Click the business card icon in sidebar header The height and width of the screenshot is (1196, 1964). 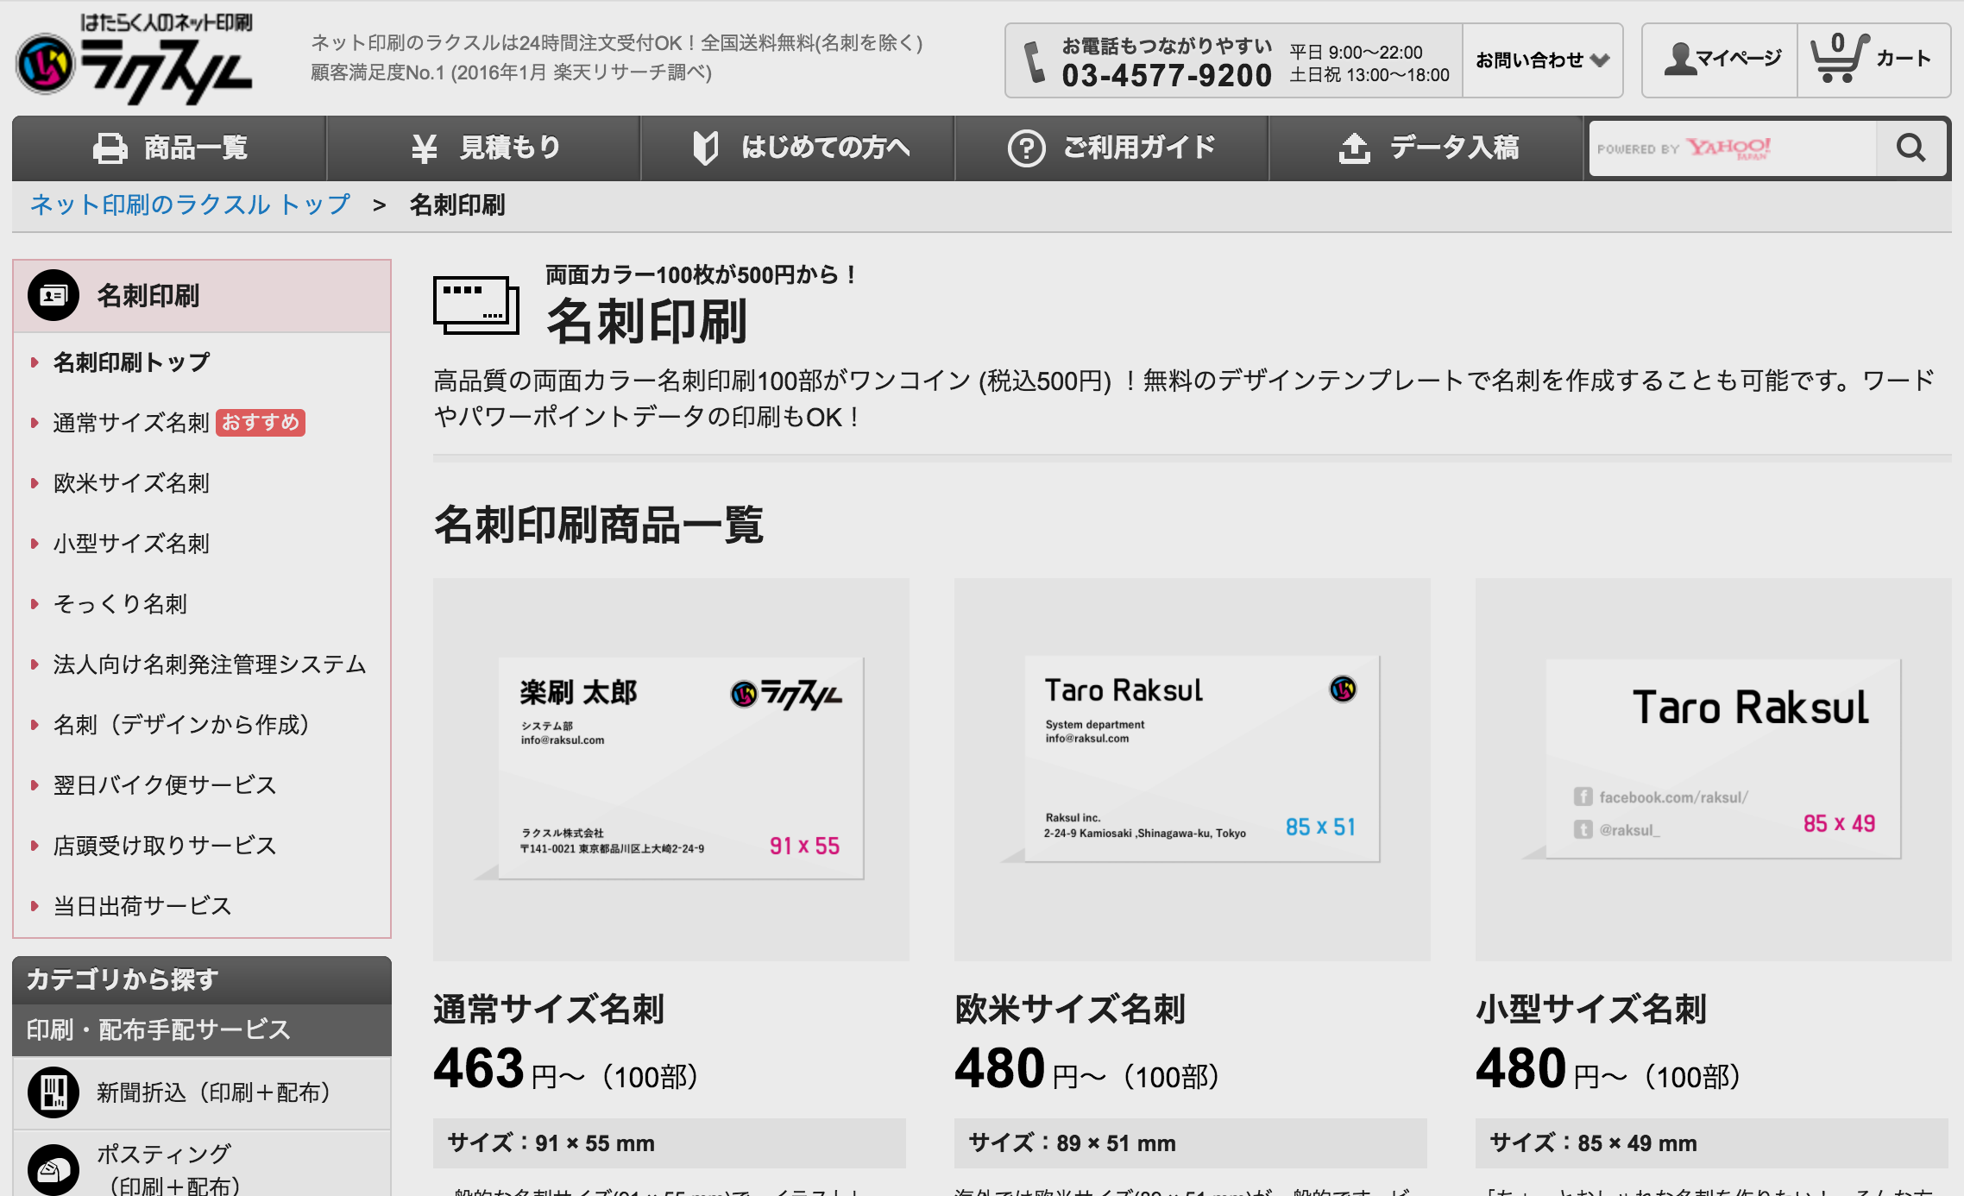[54, 295]
